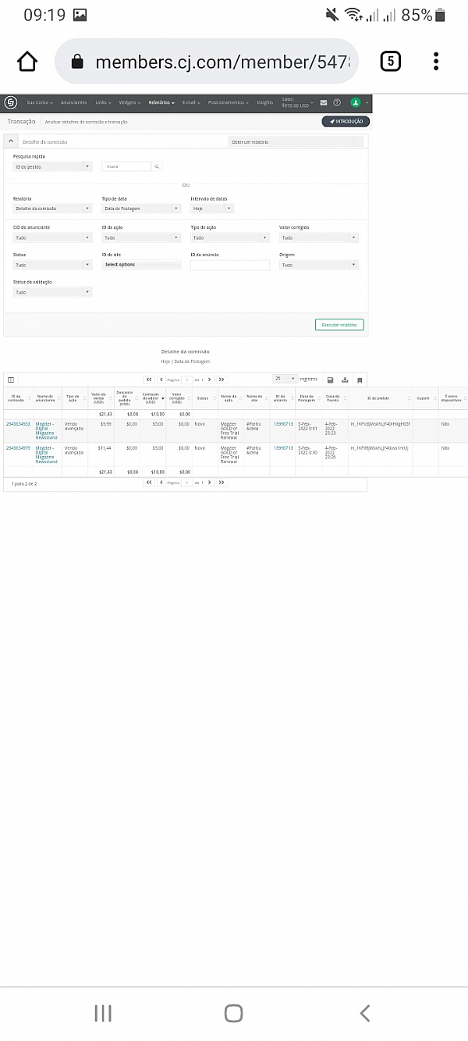This screenshot has width=468, height=1041.
Task: Go to next page in bottom pager
Action: pos(209,483)
